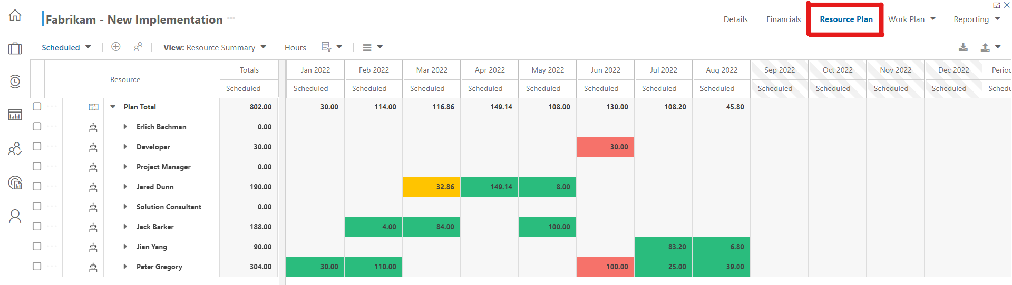
Task: Check the Solution Consultant row checkbox
Action: (37, 206)
